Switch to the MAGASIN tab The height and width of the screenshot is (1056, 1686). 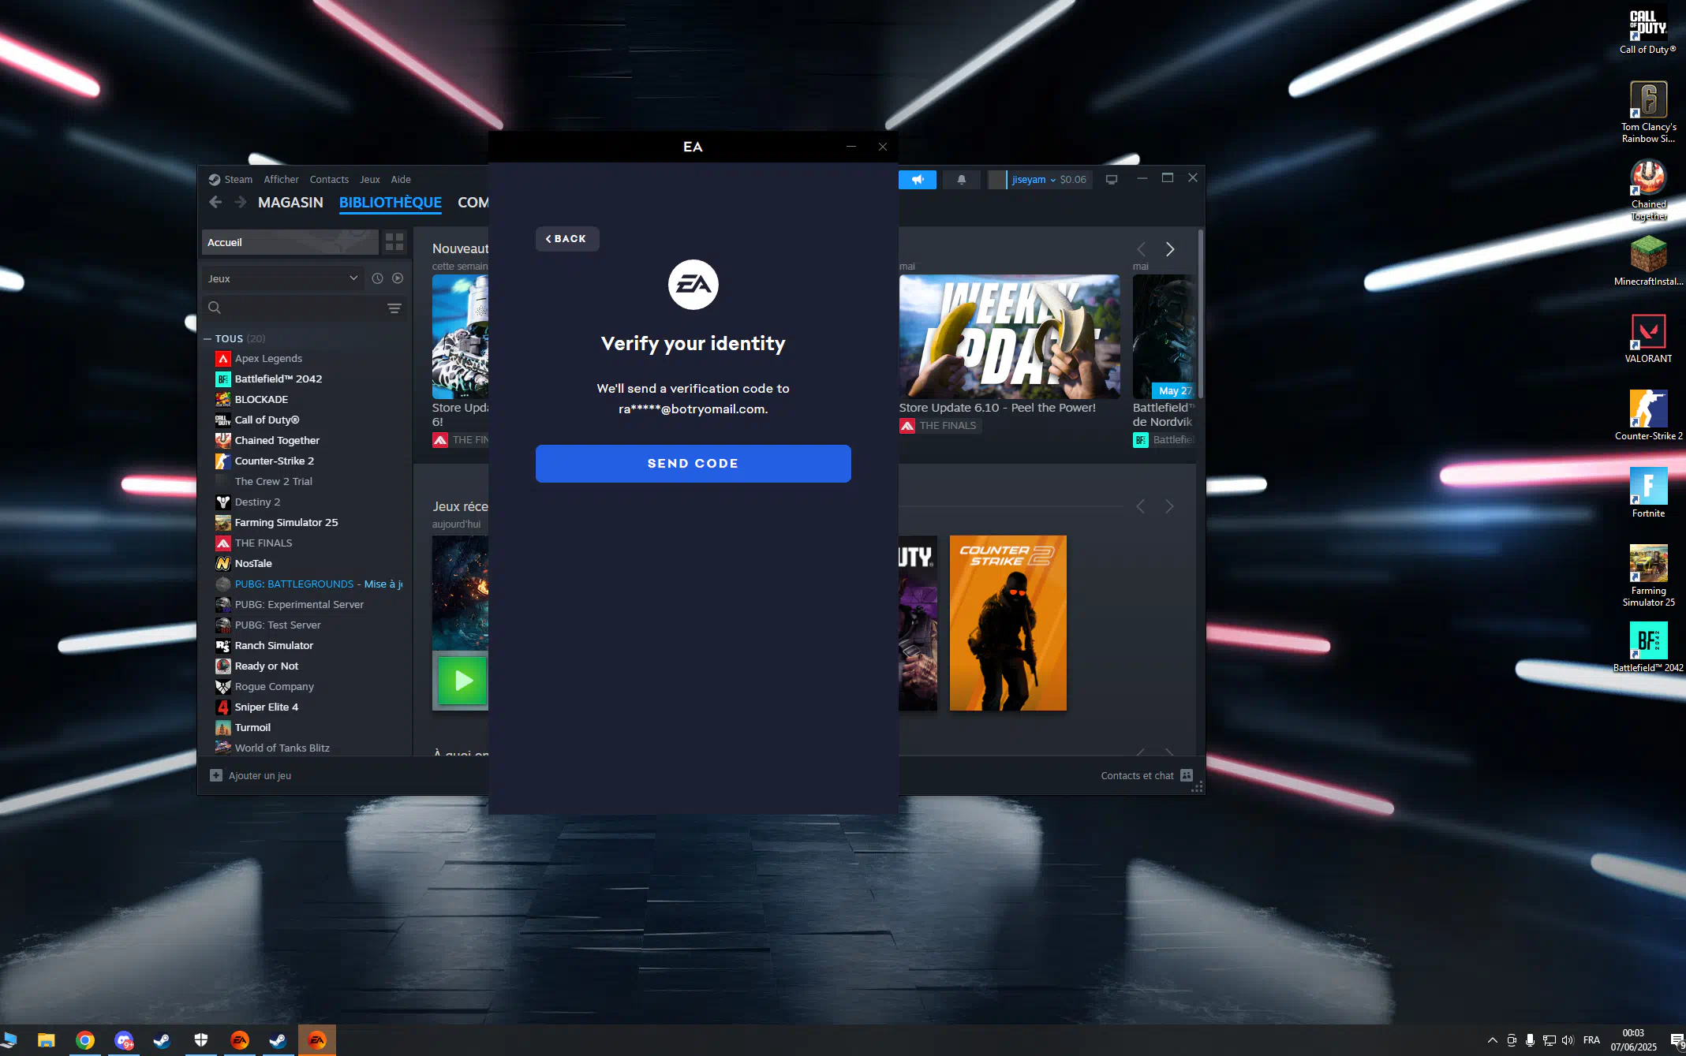pyautogui.click(x=290, y=202)
